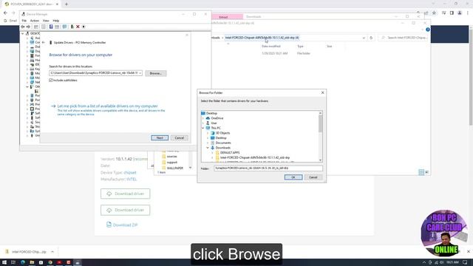473x266 pixels.
Task: Click File Explorer refresh icon
Action: pos(371,38)
